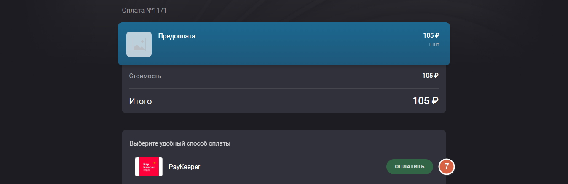Select the PayKeeper payment method label
Screen dimensions: 568x184
click(185, 167)
